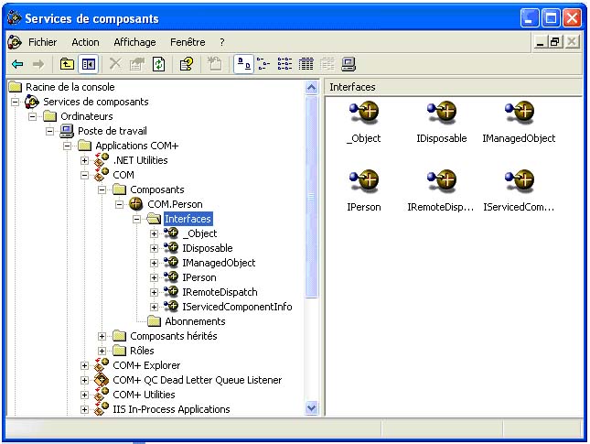
Task: Click the tree vertical scrollbar thumb
Action: pos(312,197)
